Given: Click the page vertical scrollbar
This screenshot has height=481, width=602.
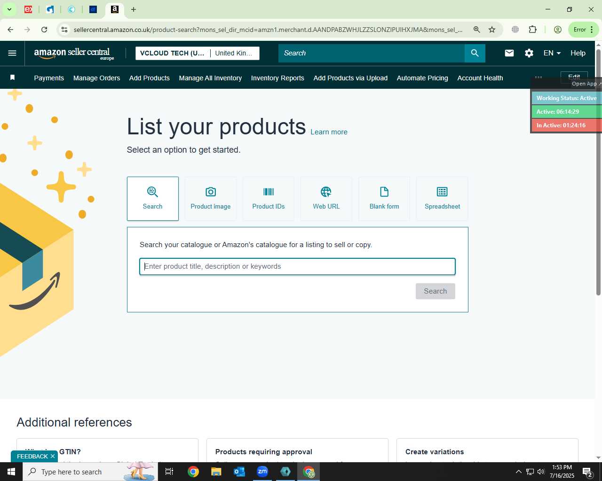Looking at the screenshot, I should click(598, 171).
